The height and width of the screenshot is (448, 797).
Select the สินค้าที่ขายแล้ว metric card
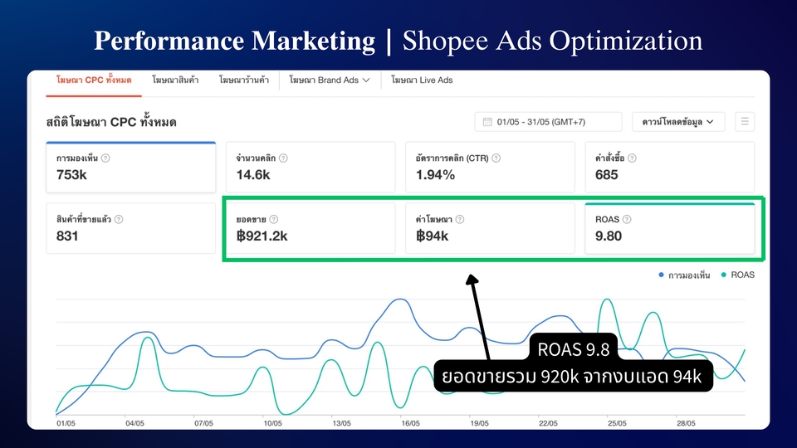point(131,228)
